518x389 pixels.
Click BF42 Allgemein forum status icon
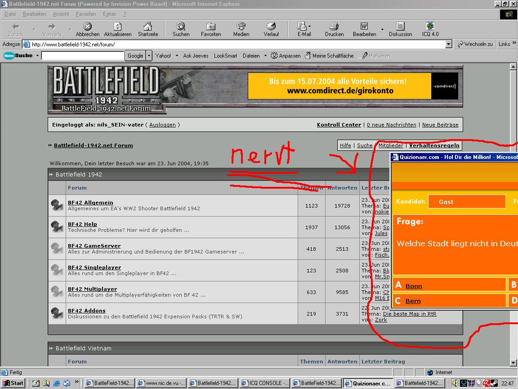point(57,205)
